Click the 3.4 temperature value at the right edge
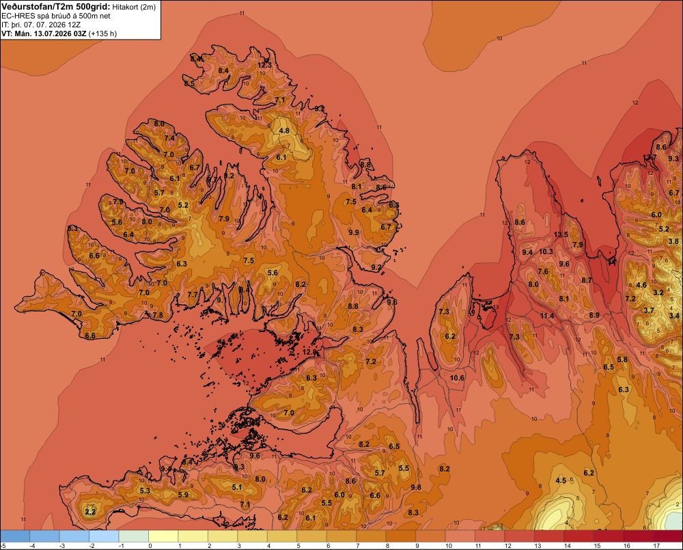 tap(674, 316)
